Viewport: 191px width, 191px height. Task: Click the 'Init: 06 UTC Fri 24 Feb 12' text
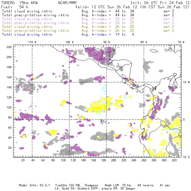pos(160,3)
